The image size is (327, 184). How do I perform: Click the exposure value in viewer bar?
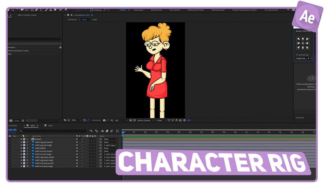pyautogui.click(x=189, y=120)
